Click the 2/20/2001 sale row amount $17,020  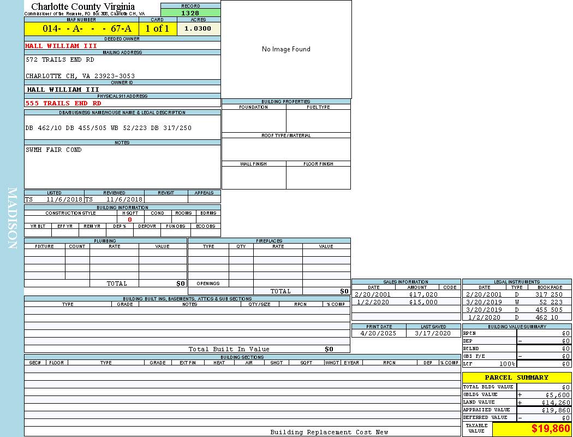pos(423,294)
